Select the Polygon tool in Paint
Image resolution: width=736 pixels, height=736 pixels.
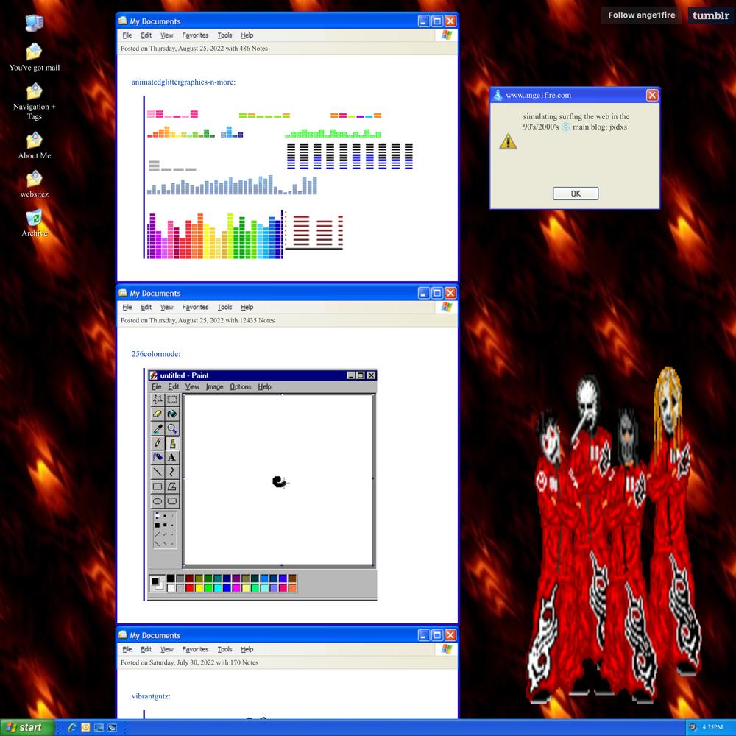172,486
